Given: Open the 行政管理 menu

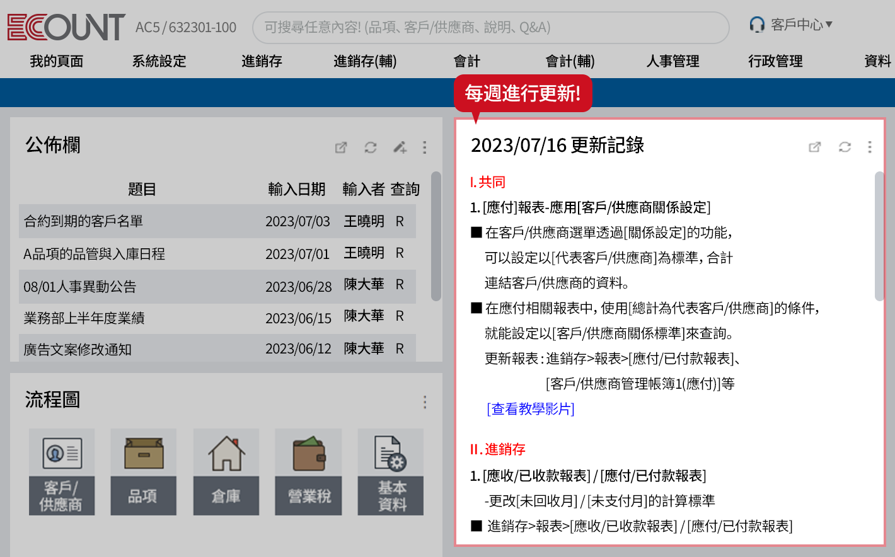Looking at the screenshot, I should click(775, 61).
